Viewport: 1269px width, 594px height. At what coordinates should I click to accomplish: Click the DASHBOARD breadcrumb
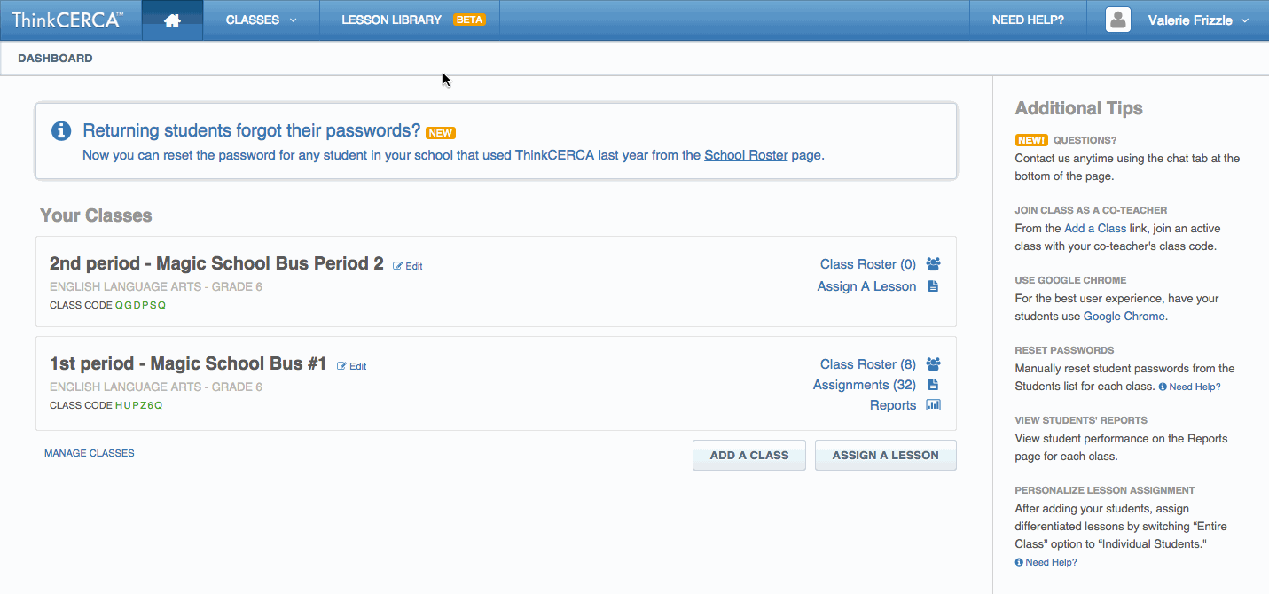click(x=55, y=59)
